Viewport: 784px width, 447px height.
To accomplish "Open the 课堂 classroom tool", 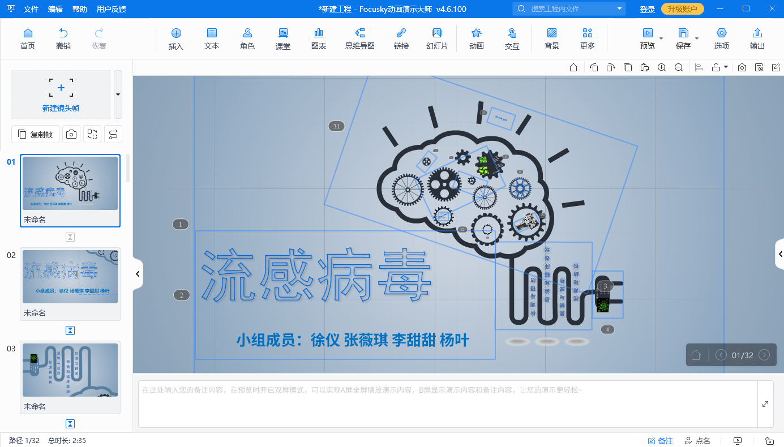I will coord(283,39).
